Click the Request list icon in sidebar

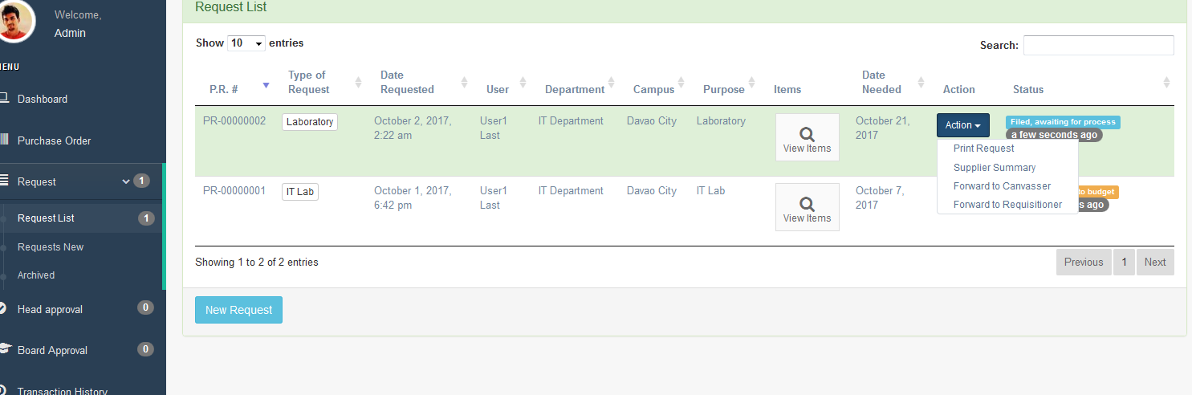click(3, 181)
